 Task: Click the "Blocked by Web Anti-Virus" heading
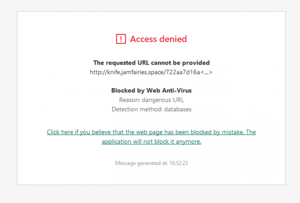pyautogui.click(x=151, y=91)
